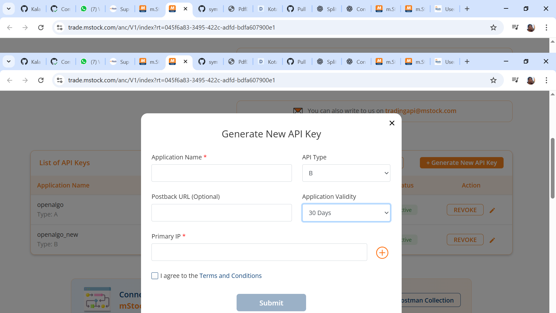The image size is (556, 313).
Task: Expand the Application Validity dropdown
Action: tap(346, 213)
